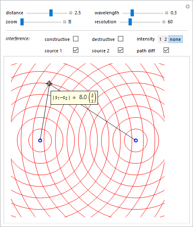The image size is (193, 227).
Task: Expand the zoom slider controls plus icon
Action: (x=64, y=22)
